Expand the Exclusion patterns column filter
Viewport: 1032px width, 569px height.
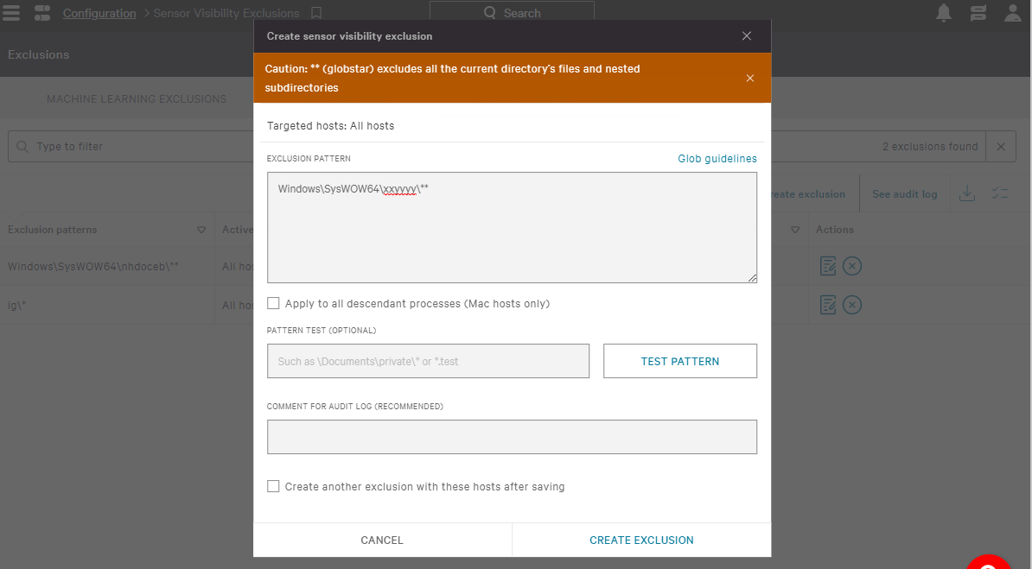point(201,230)
